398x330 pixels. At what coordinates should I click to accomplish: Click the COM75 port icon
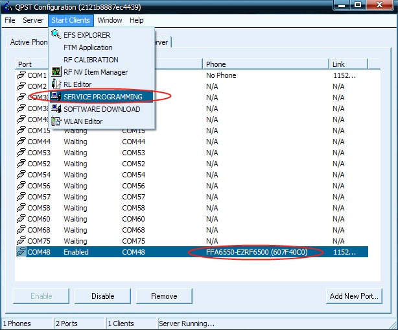[21, 241]
